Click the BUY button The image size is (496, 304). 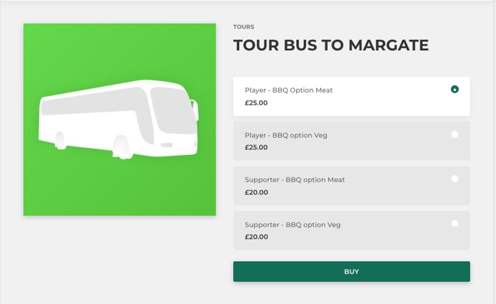tap(352, 271)
